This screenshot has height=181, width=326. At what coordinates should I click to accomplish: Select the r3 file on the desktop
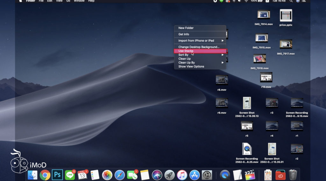click(x=272, y=103)
